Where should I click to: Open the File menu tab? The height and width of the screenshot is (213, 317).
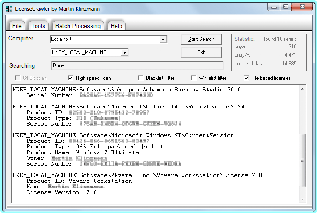pos(17,26)
